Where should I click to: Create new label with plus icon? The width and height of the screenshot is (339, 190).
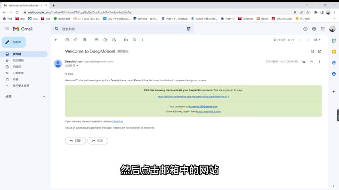coord(44,97)
